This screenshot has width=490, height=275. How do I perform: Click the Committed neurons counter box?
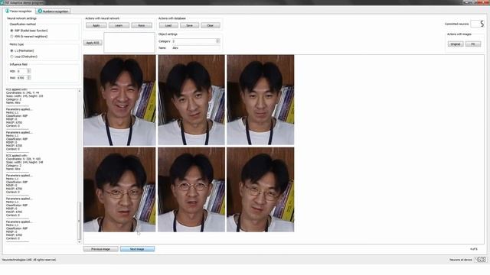477,24
